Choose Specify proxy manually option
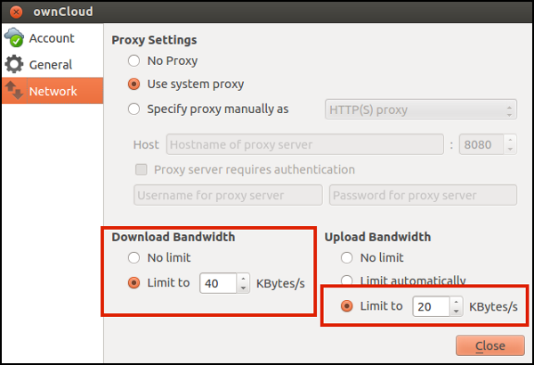534x365 pixels. pyautogui.click(x=134, y=109)
